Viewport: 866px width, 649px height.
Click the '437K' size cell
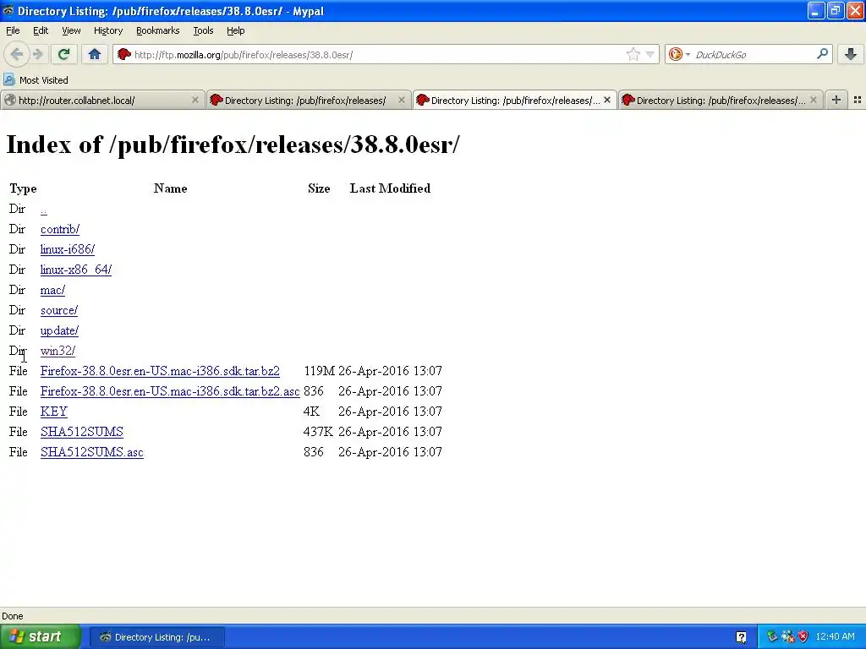click(318, 432)
